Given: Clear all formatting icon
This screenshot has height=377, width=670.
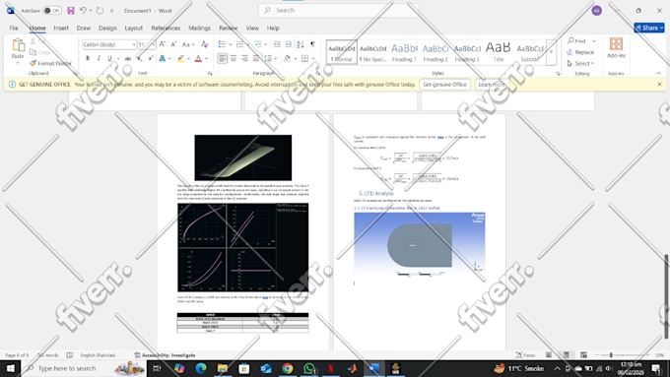Looking at the screenshot, I should pos(205,44).
